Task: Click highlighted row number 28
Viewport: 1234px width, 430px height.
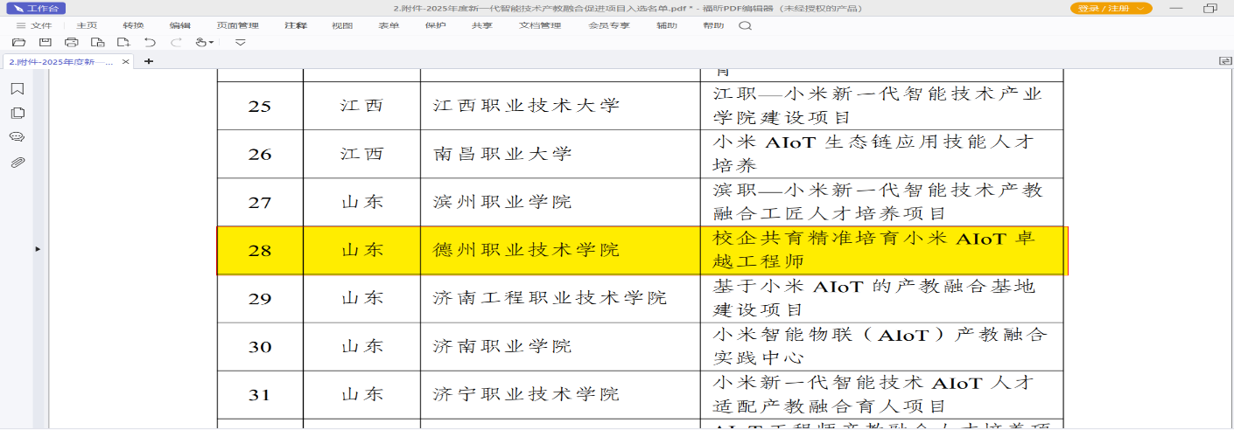Action: point(260,251)
